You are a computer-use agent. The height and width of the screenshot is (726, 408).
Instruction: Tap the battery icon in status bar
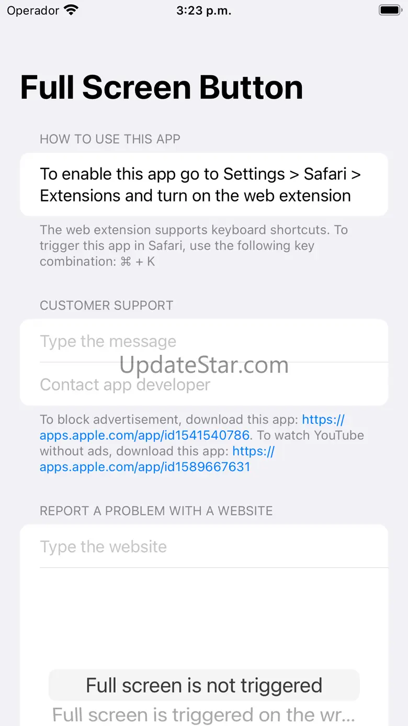click(x=390, y=10)
